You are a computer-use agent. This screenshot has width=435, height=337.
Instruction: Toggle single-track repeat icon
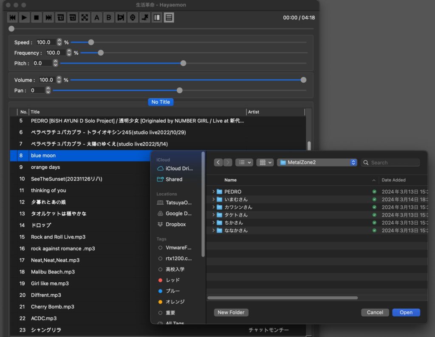tap(61, 17)
